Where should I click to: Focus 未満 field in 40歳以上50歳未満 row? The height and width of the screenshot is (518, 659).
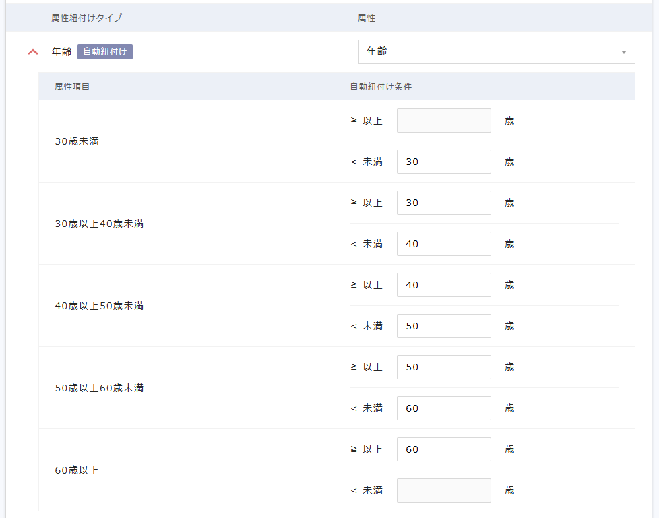point(443,326)
